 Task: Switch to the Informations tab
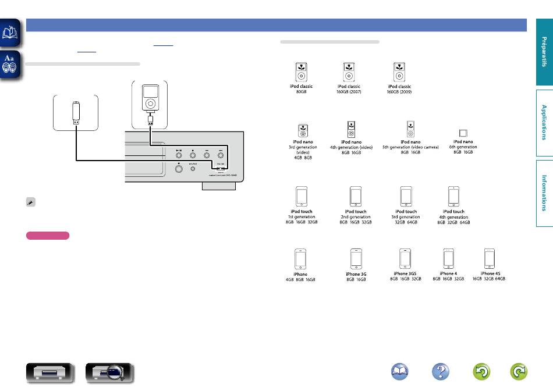click(544, 193)
